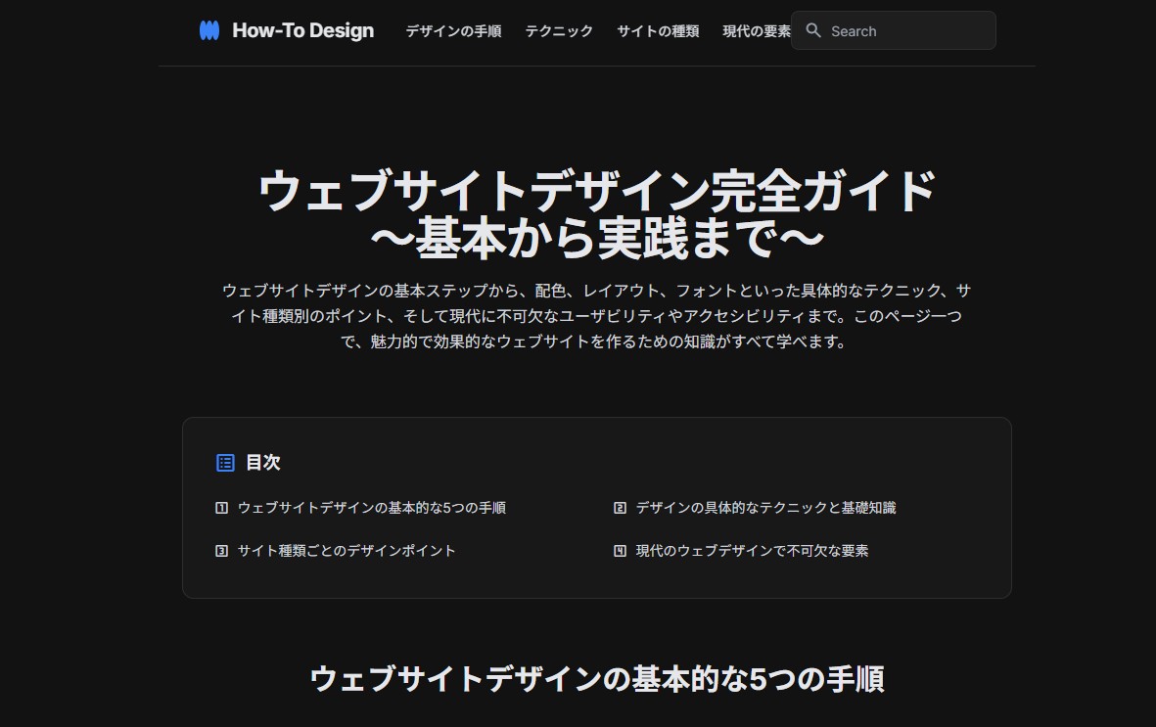Click the "2" badge beside テクニックと基礎知識 entry
The width and height of the screenshot is (1156, 727).
point(620,508)
